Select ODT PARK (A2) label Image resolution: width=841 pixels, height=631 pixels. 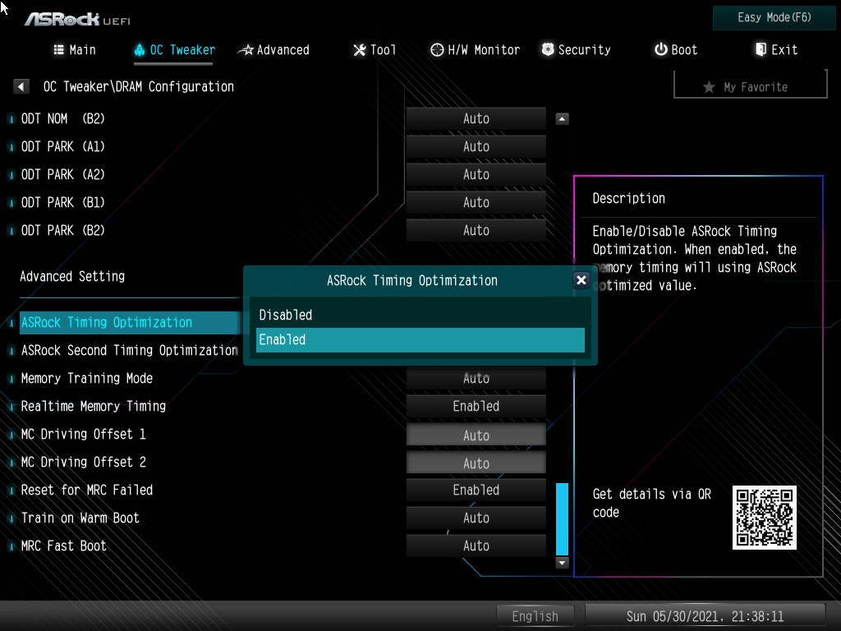pyautogui.click(x=62, y=174)
